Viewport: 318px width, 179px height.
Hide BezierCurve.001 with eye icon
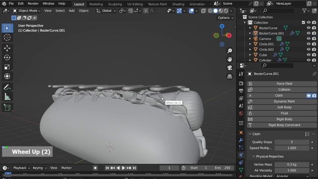pos(309,33)
